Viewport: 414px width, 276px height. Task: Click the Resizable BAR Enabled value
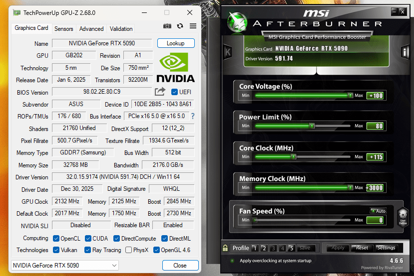pos(173,225)
